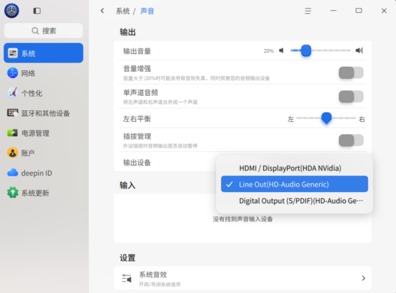
Task: Click the magnifier icon in search box
Action: click(35, 31)
